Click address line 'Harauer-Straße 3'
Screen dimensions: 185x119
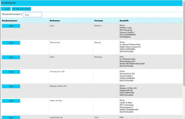coord(127,32)
